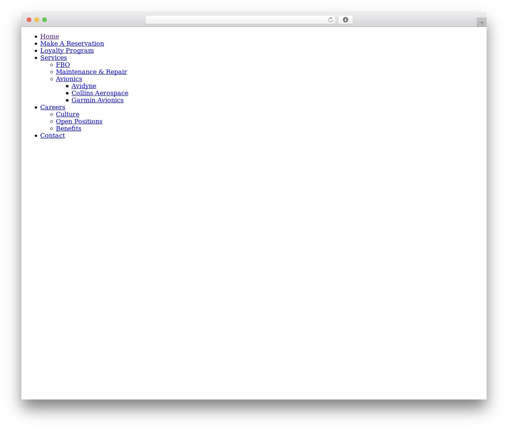The width and height of the screenshot is (508, 430).
Task: Open Garmin Avionics link
Action: (97, 100)
